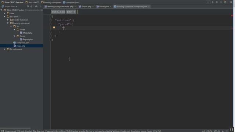Click the intention lightbulb icon
Viewport: 235px width, 132px height.
(x=54, y=27)
